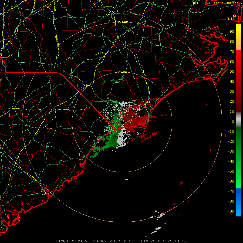Click the -90 value on the velocity scale
The height and width of the screenshot is (243, 243).
point(231,211)
